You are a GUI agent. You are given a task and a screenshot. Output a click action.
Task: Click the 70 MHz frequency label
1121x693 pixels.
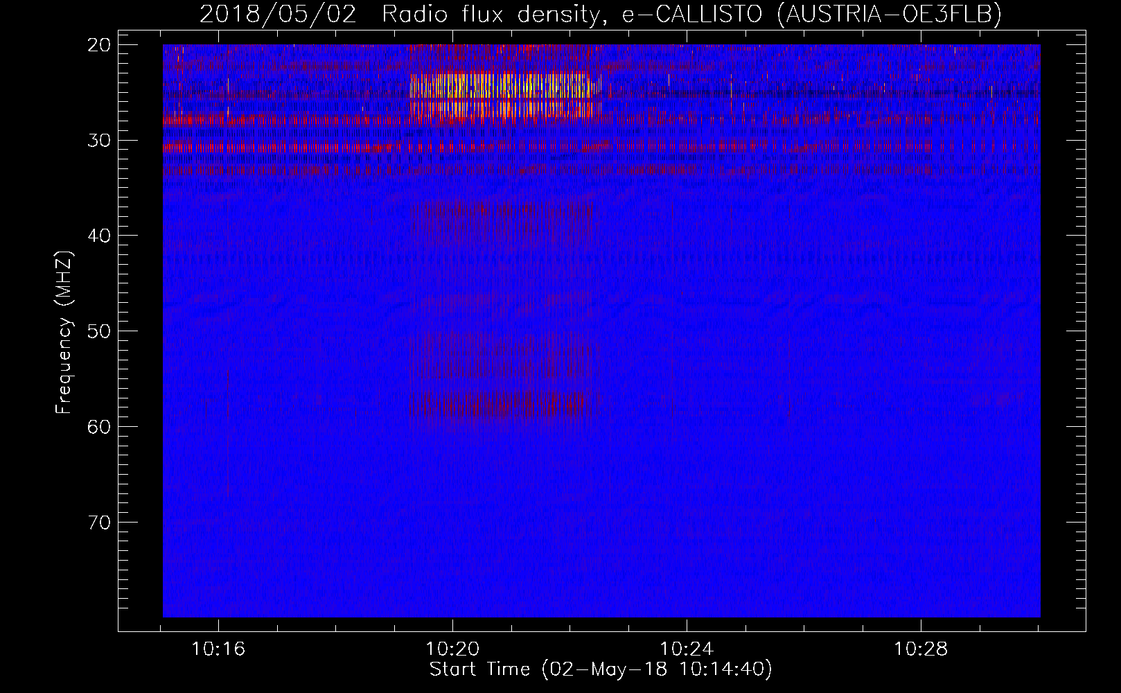pos(100,522)
